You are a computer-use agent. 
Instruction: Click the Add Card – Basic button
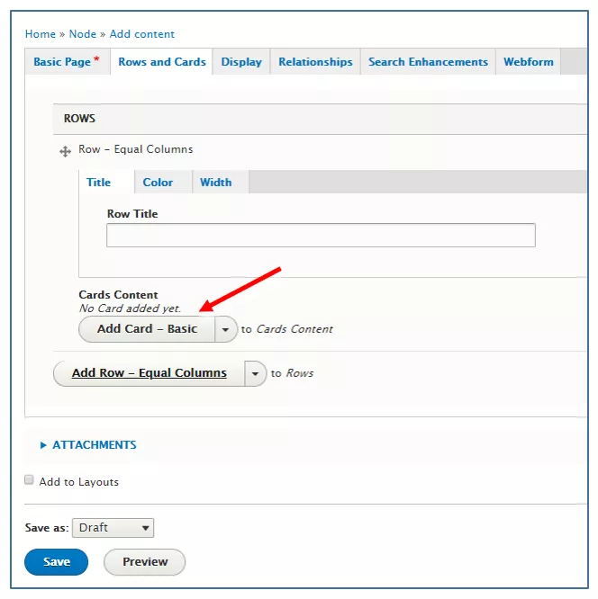147,329
